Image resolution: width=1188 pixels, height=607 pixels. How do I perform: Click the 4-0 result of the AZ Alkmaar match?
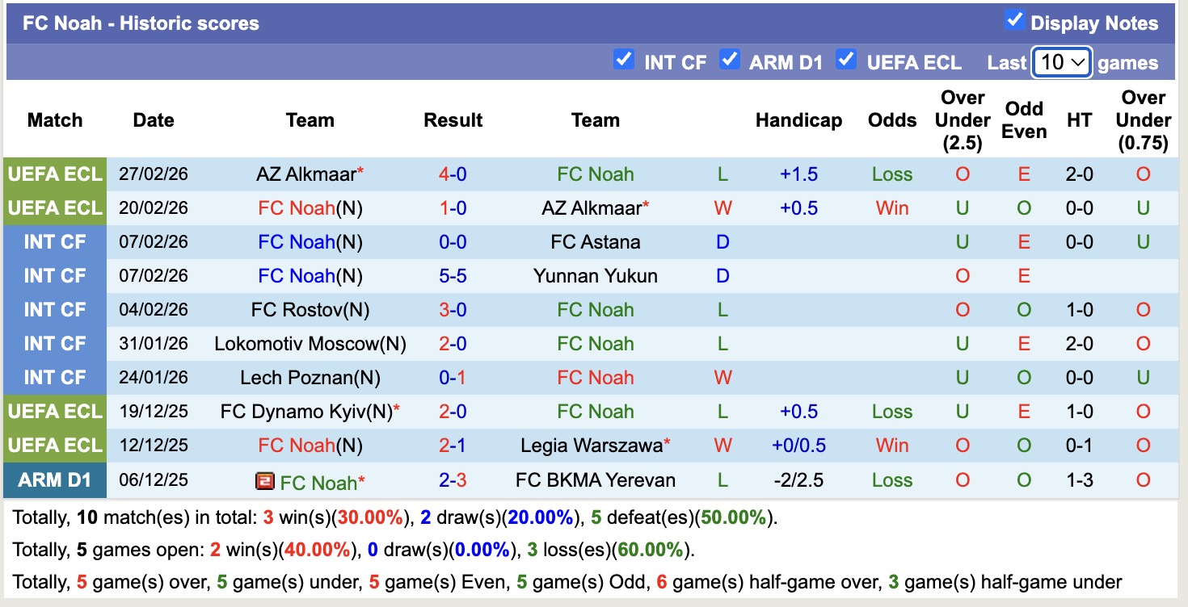[x=453, y=174]
